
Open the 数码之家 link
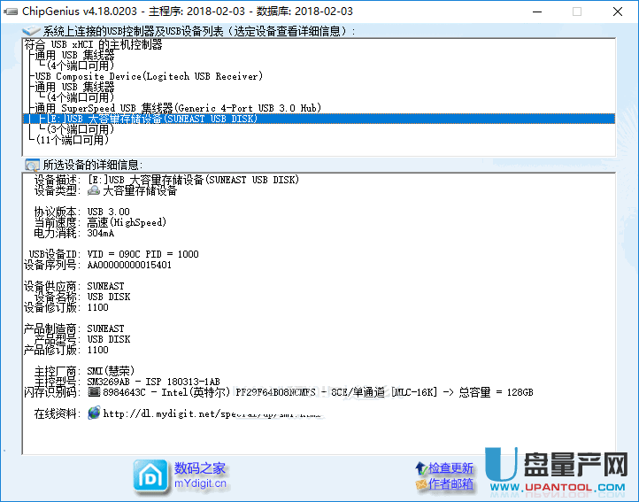pyautogui.click(x=200, y=468)
